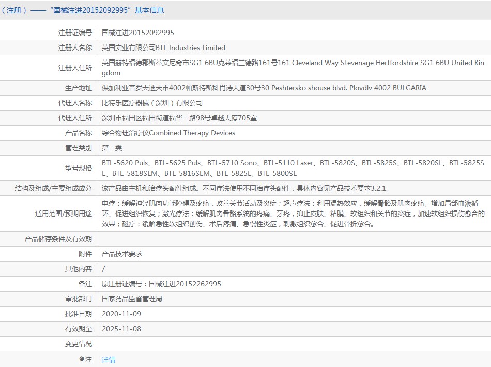Click the 批准日期 label
The height and width of the screenshot is (367, 491).
pos(78,314)
